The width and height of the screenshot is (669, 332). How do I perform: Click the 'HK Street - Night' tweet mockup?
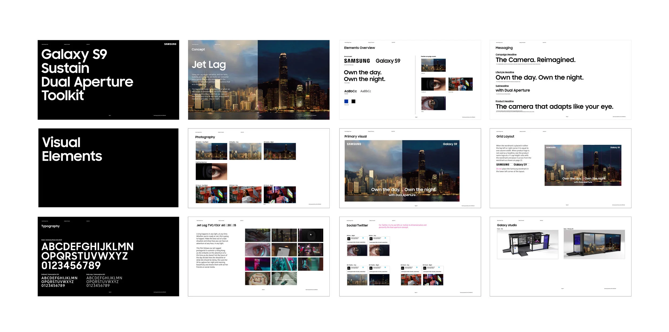[433, 276]
